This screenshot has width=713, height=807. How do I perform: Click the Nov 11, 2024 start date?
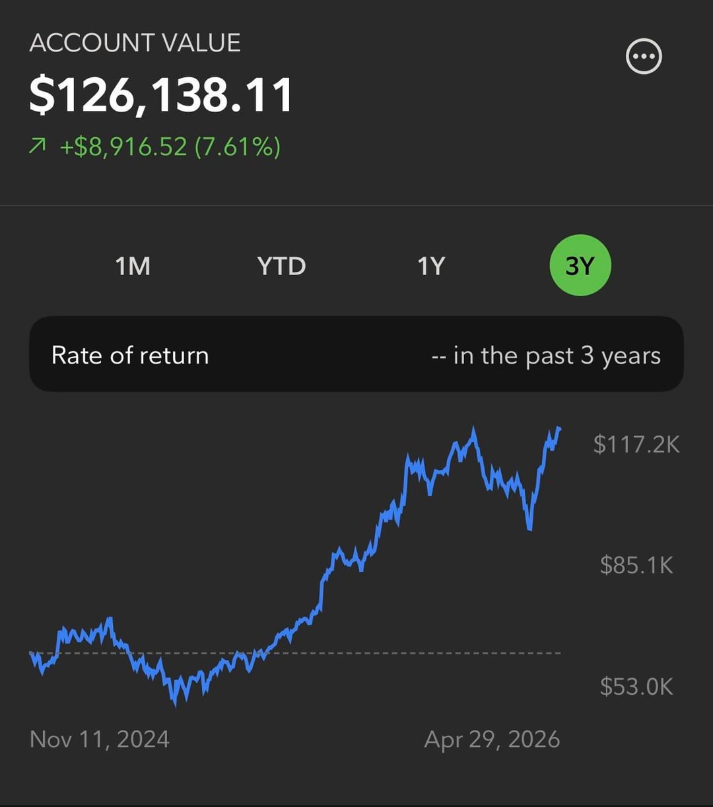[100, 738]
